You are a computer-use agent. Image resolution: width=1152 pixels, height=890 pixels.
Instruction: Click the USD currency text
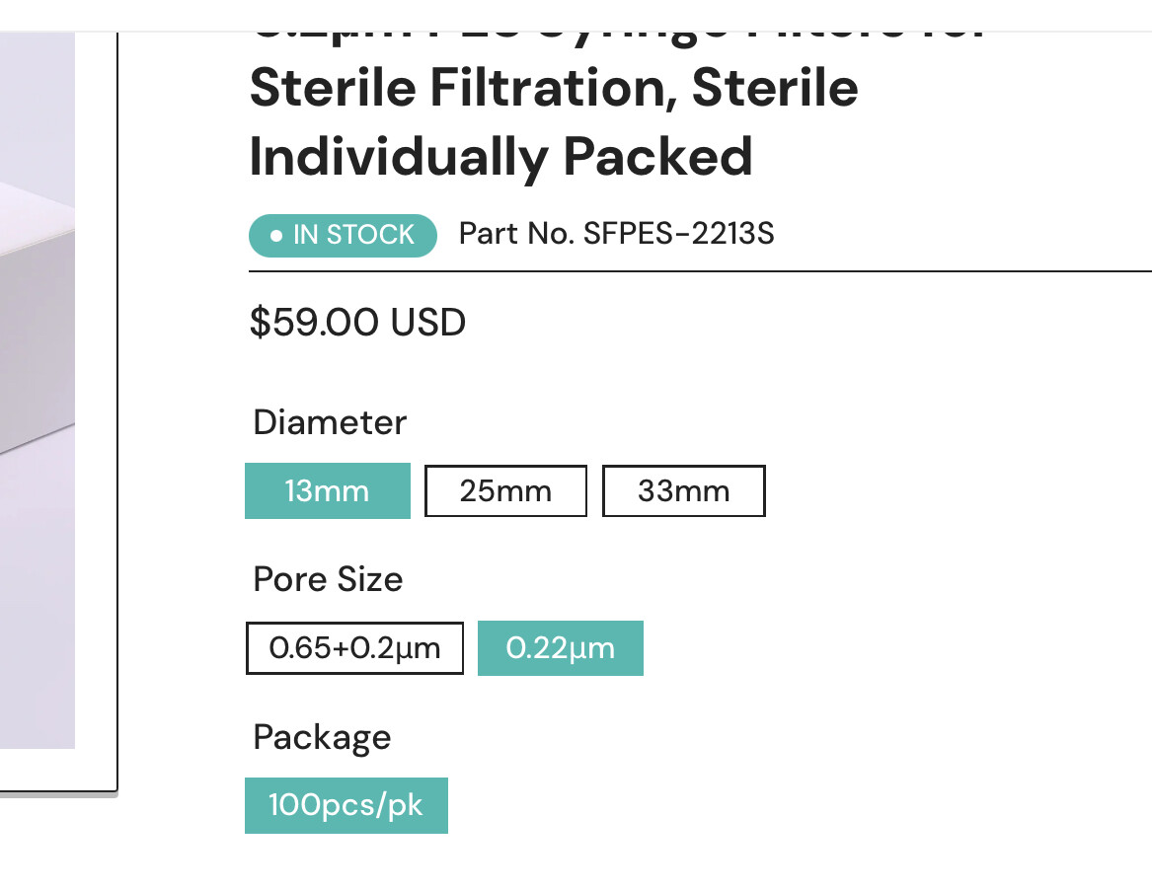[x=428, y=323]
